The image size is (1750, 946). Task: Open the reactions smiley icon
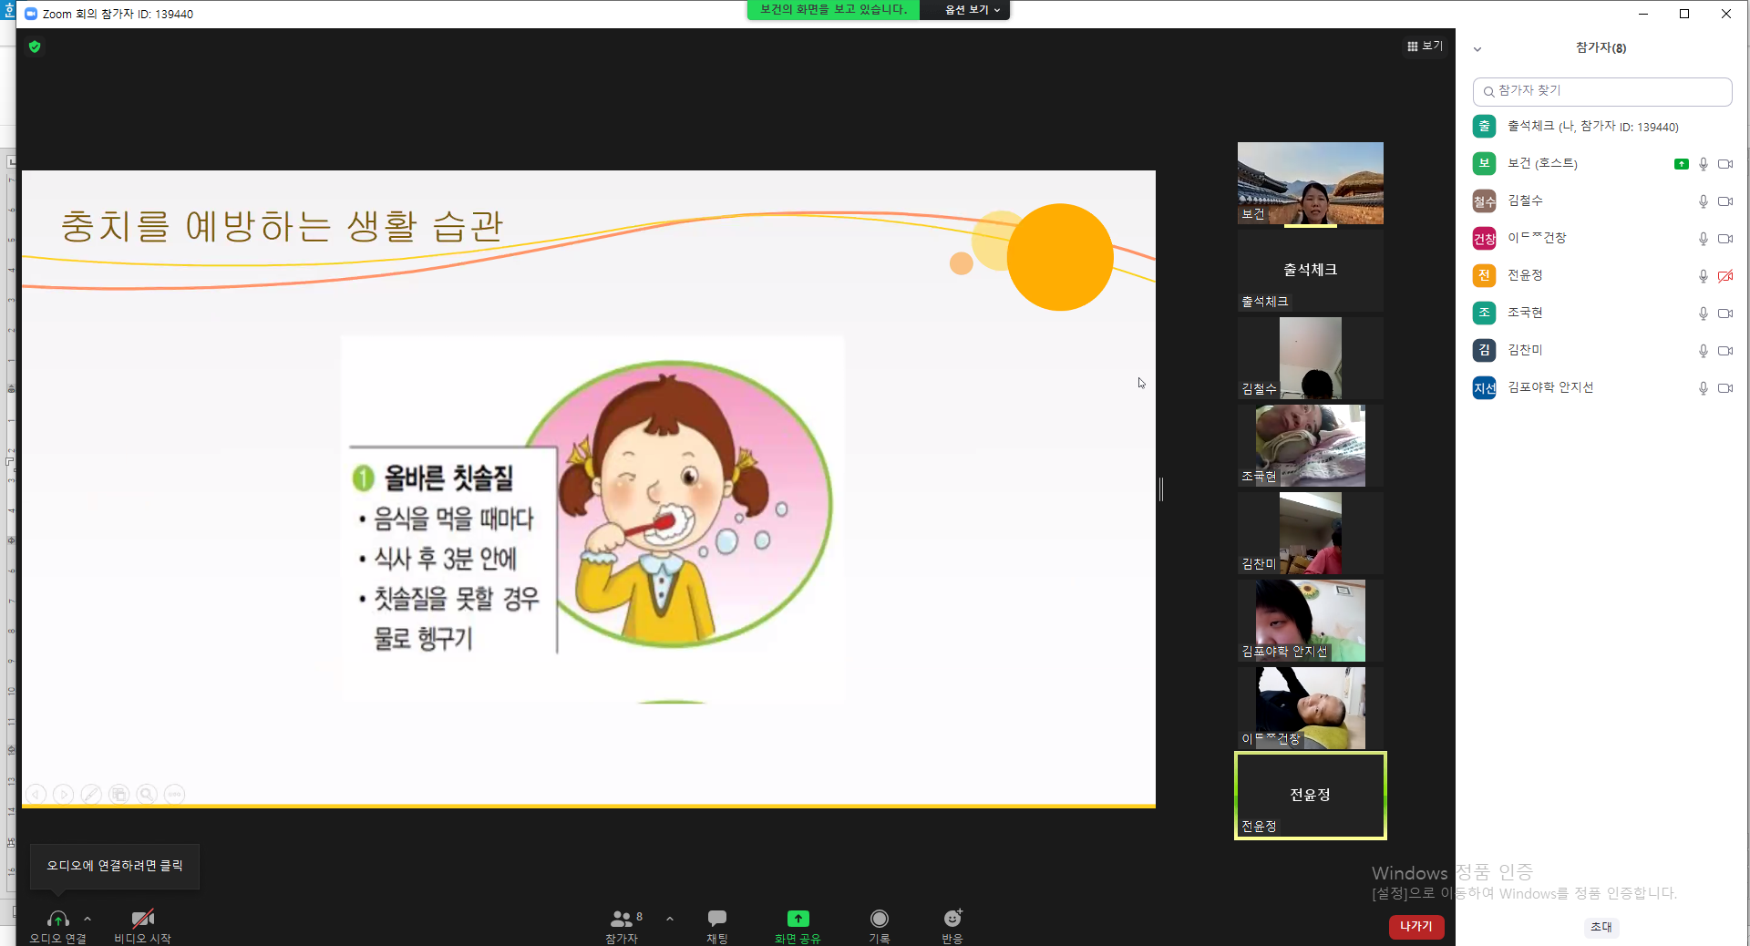(x=952, y=919)
